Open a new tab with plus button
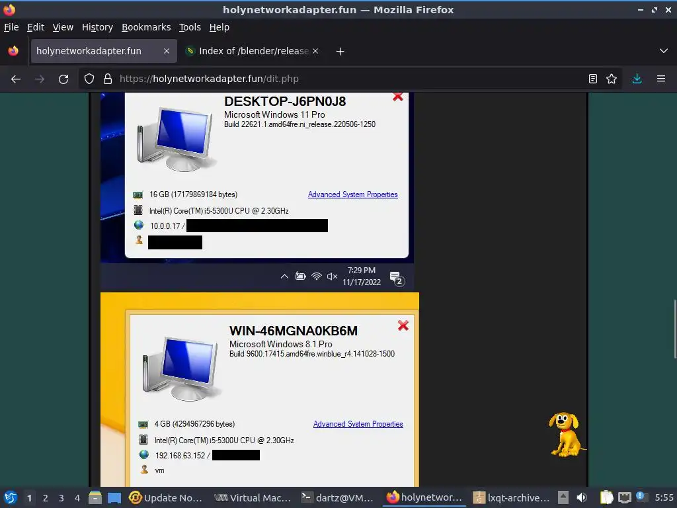 click(340, 52)
